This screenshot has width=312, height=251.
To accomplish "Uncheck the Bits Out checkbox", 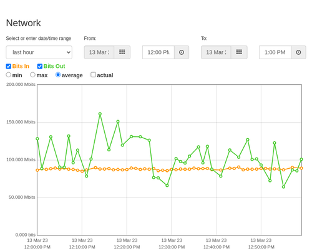I will click(40, 66).
